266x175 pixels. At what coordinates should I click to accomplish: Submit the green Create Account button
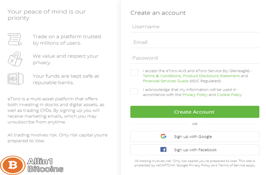coord(195,112)
